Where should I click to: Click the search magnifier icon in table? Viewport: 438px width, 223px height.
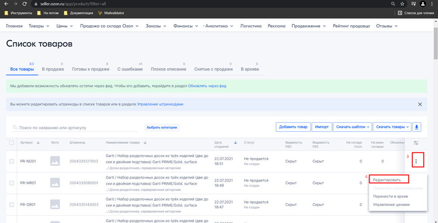tap(15, 128)
